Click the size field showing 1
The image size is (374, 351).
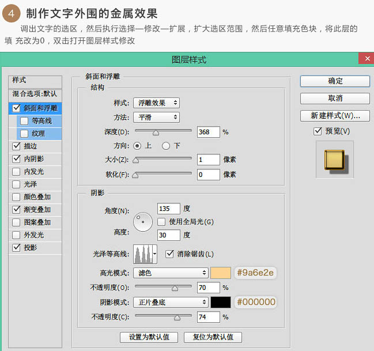click(x=209, y=160)
